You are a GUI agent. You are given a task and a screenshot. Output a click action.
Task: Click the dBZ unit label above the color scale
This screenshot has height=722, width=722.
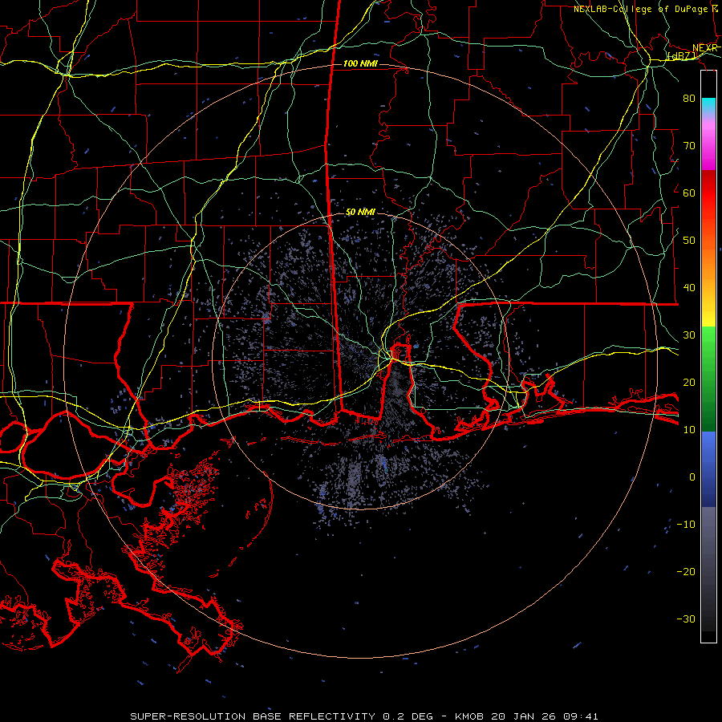682,56
